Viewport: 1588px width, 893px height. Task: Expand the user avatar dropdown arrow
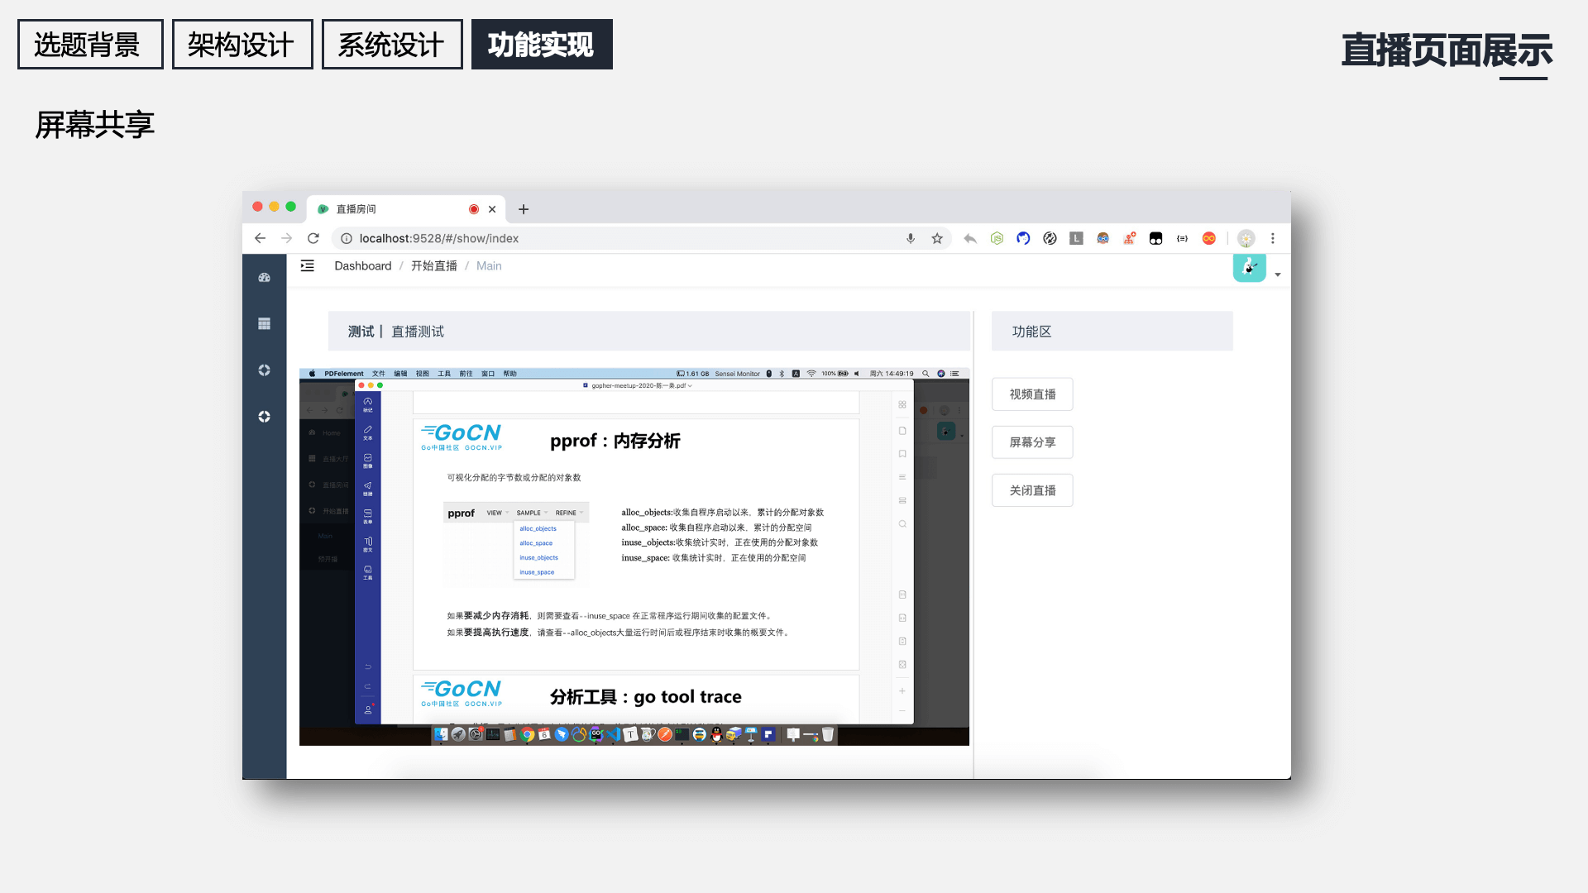pos(1278,275)
